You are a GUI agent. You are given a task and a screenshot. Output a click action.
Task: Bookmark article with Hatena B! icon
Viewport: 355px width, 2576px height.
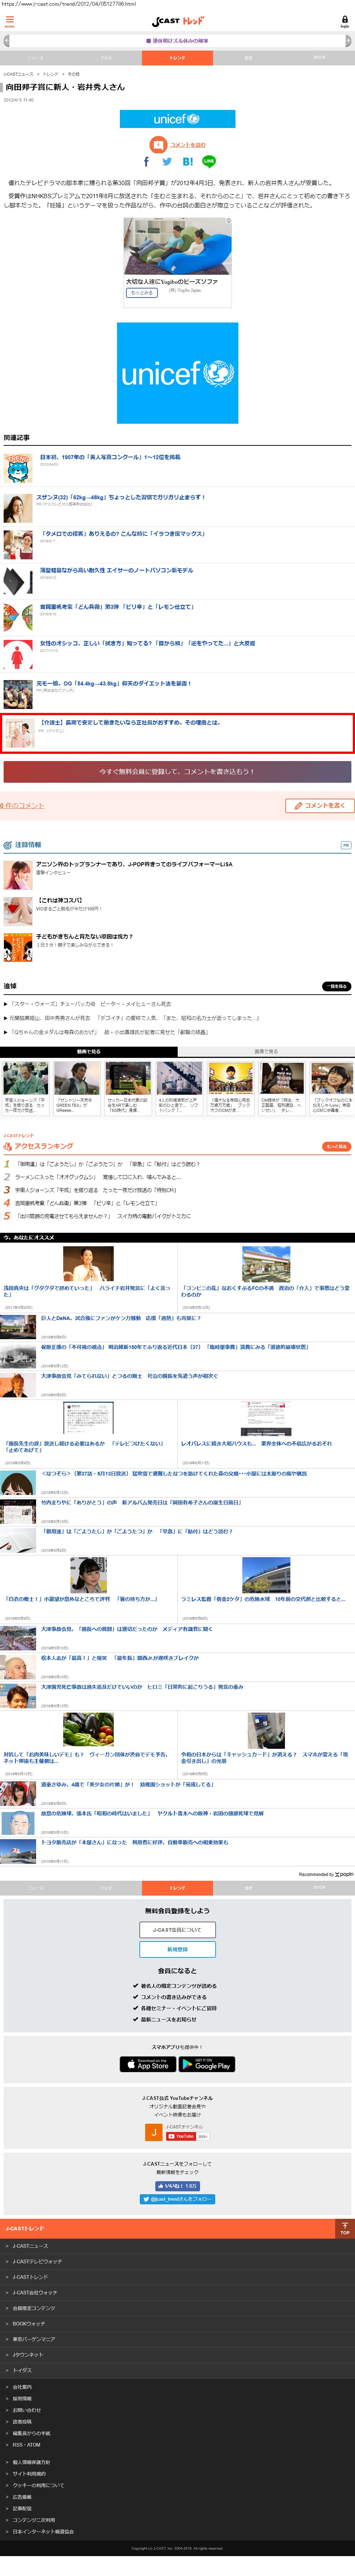coord(188,161)
